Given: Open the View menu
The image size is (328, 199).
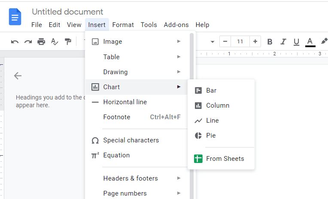Looking at the screenshot, I should pyautogui.click(x=74, y=25).
